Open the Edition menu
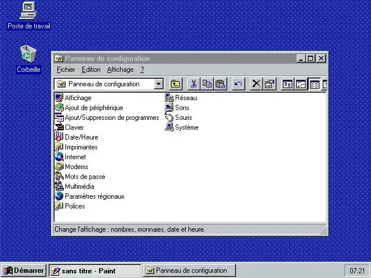The width and height of the screenshot is (371, 278). coord(91,69)
